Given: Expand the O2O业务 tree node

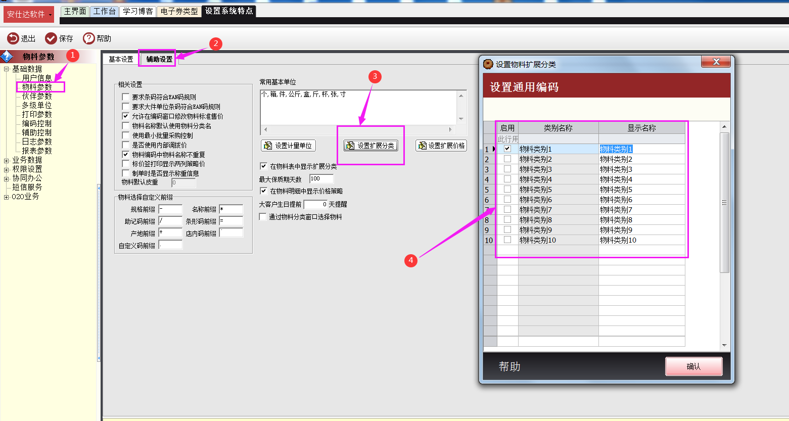Looking at the screenshot, I should [x=7, y=197].
